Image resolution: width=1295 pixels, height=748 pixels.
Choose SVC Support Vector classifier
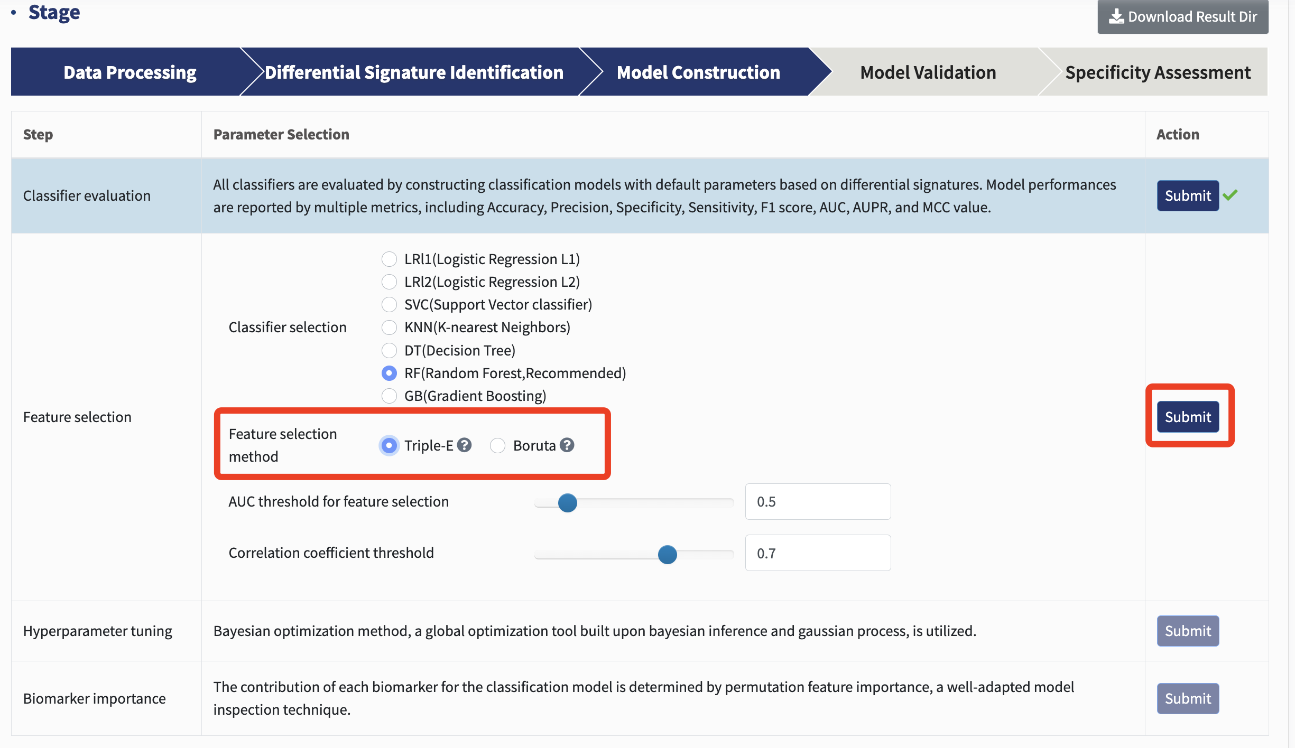tap(389, 304)
